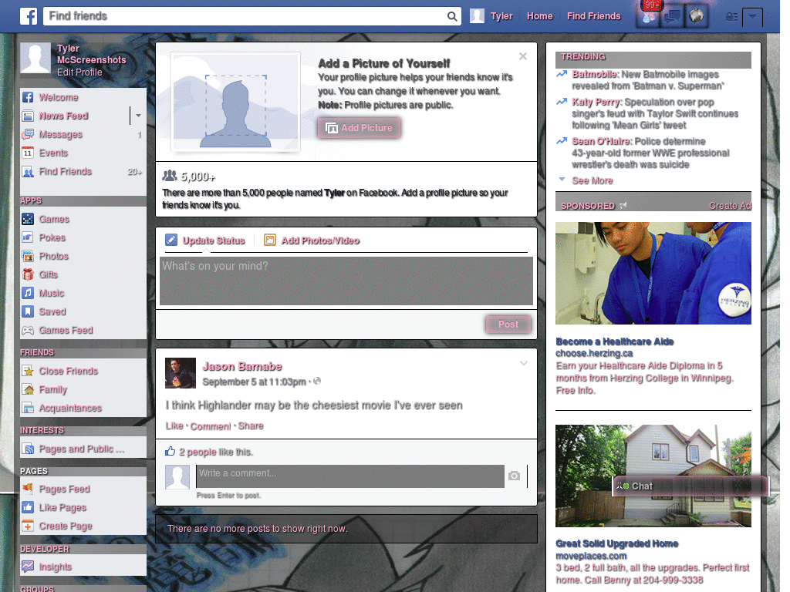Click the Pages and Public feed icon
Screen dimensions: 790x592
tap(28, 449)
